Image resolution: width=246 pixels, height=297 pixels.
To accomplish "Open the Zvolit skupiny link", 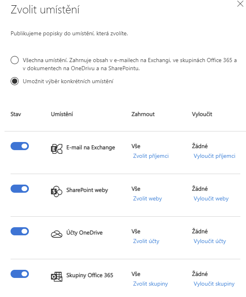I will click(x=150, y=284).
